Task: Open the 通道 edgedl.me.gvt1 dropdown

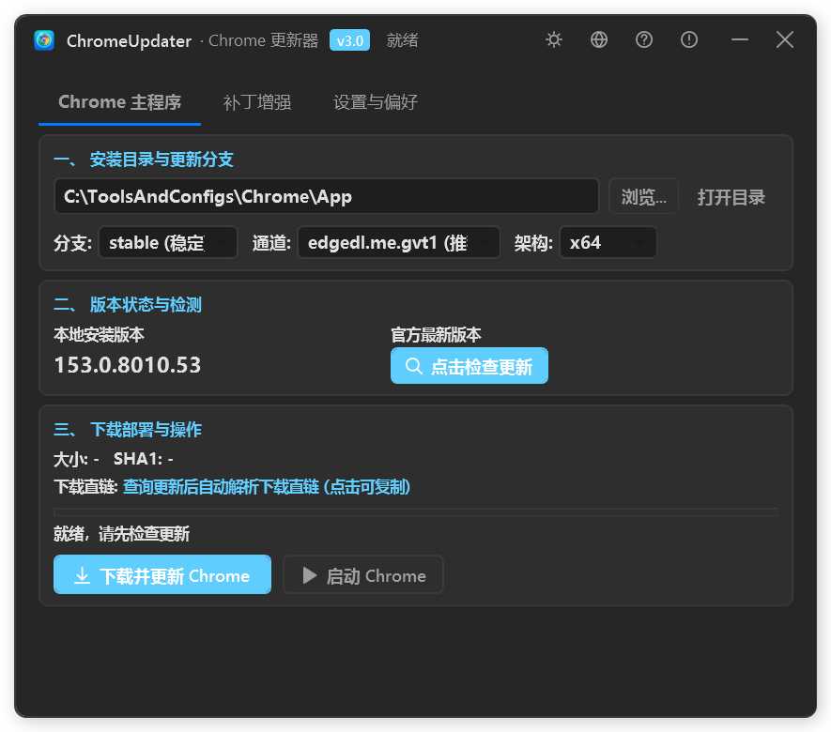Action: pos(398,242)
